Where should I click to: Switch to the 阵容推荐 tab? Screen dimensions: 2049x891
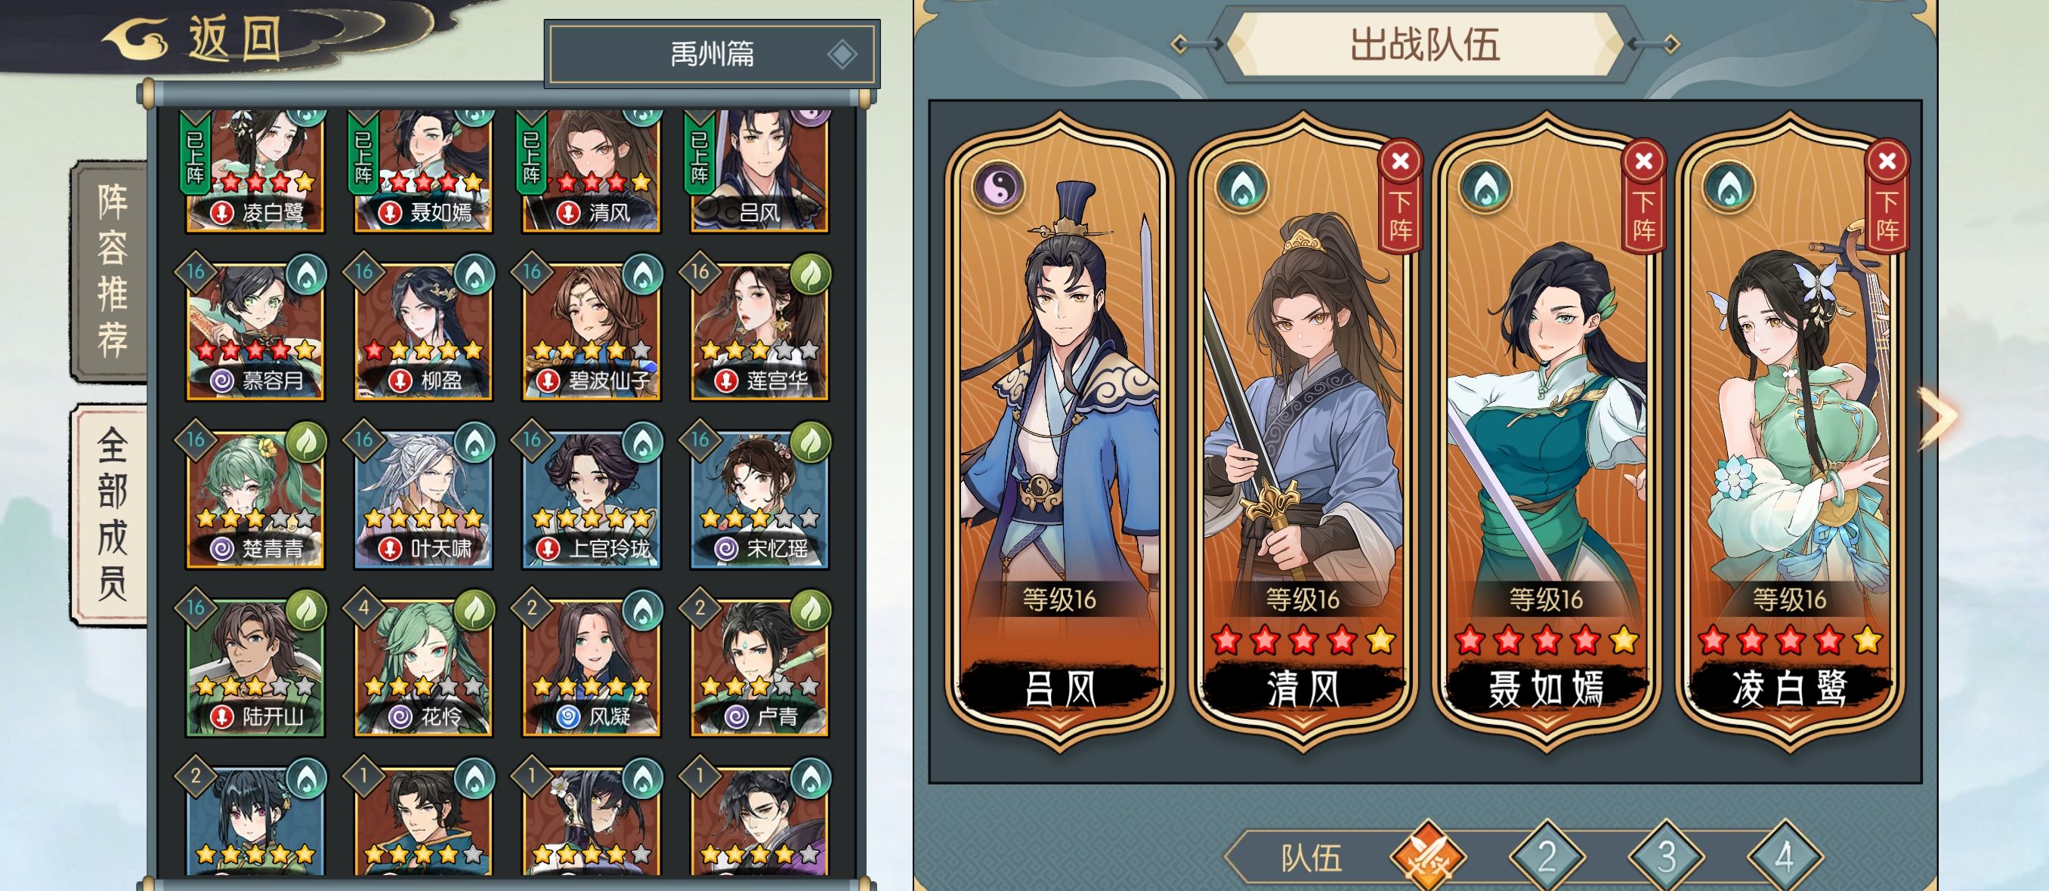pyautogui.click(x=110, y=270)
